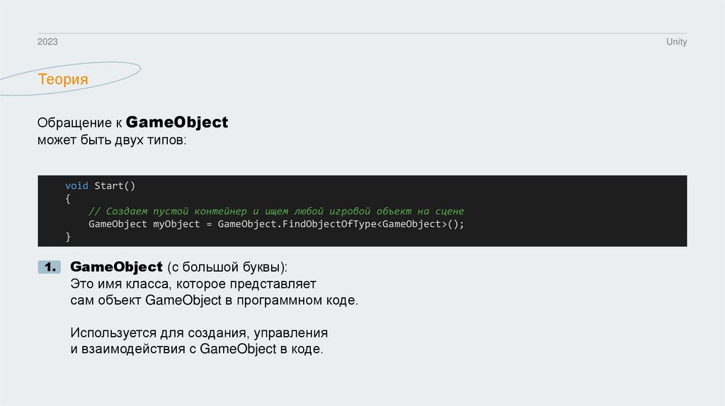Viewport: 725px width, 406px height.
Task: Click "myObject" variable name in the code
Action: (177, 224)
